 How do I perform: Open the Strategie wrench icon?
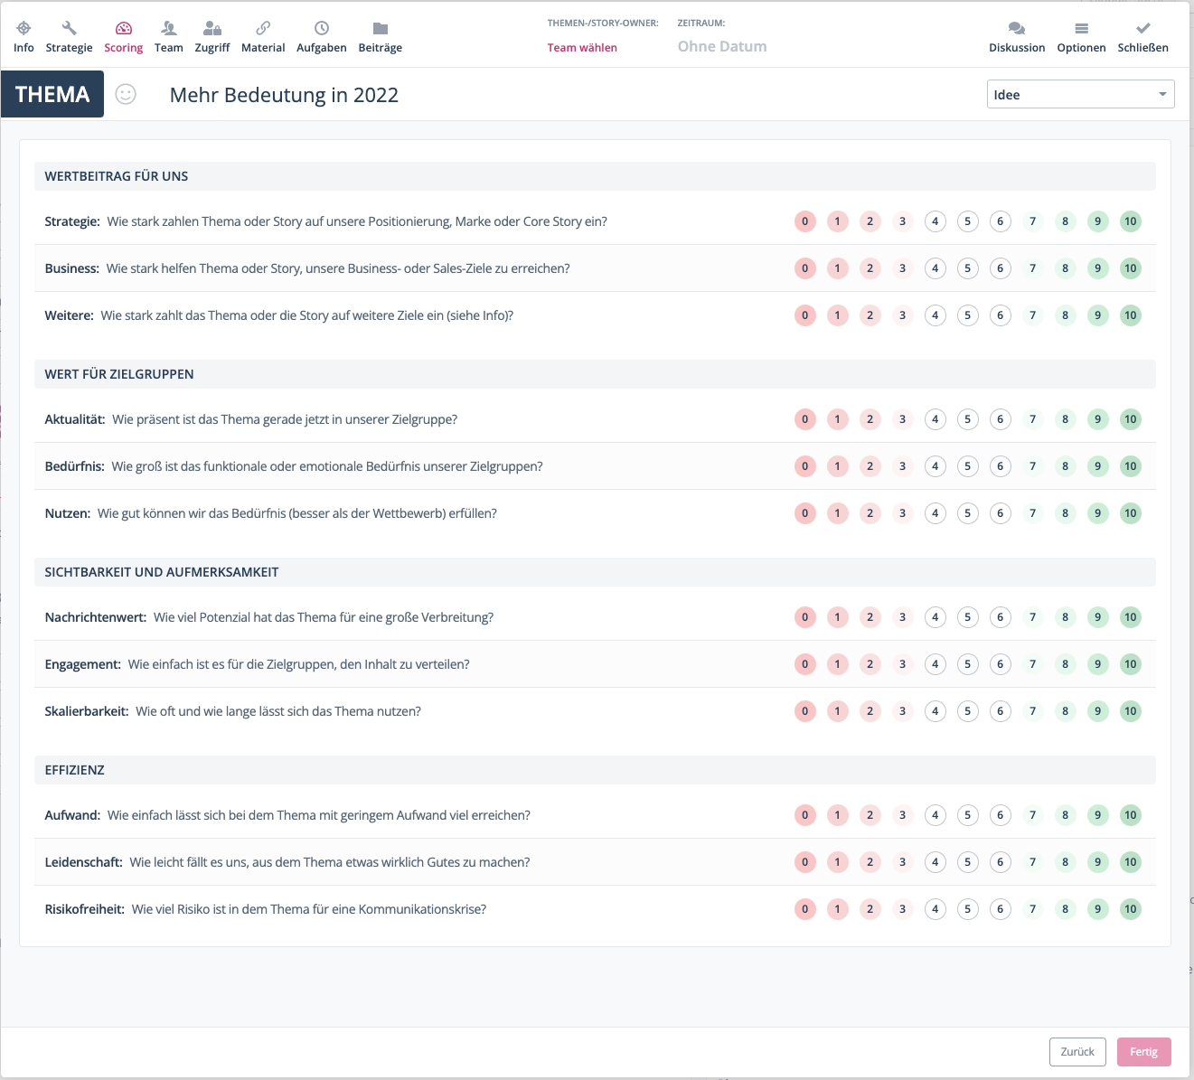(69, 29)
